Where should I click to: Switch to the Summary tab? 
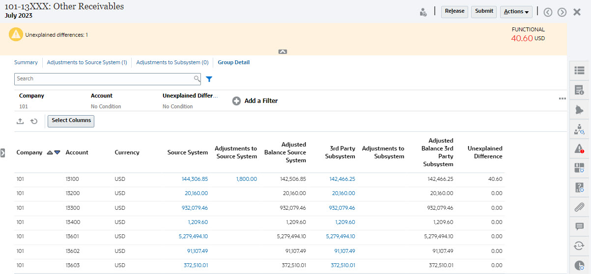26,63
